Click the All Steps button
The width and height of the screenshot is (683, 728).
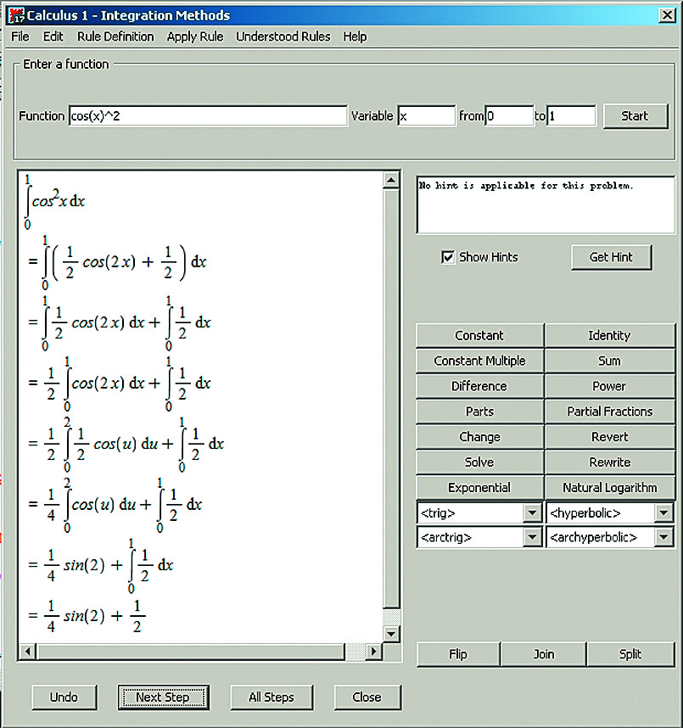[272, 697]
